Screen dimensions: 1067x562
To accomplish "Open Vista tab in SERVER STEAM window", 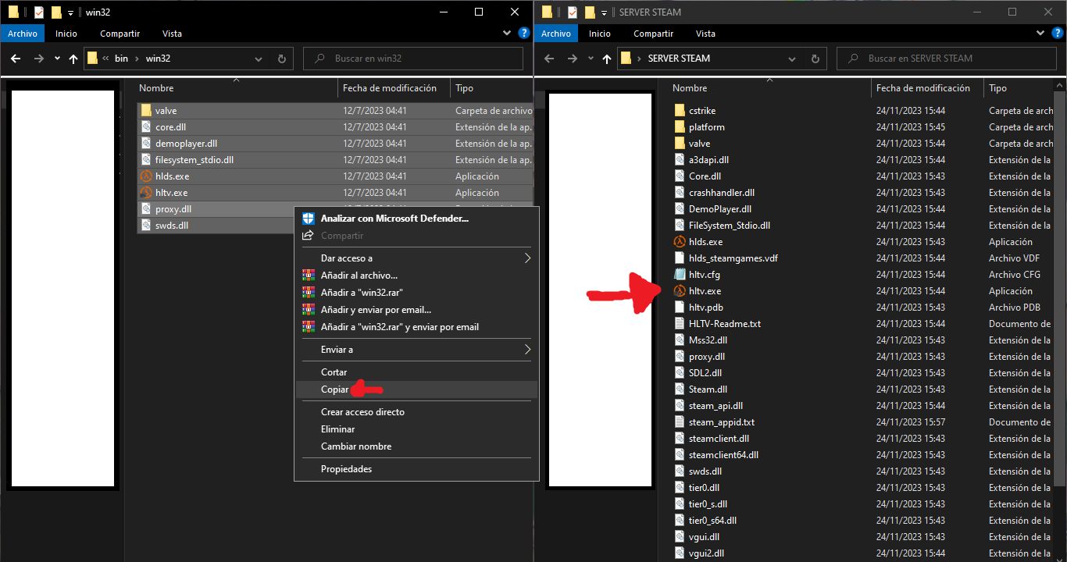I will [705, 34].
